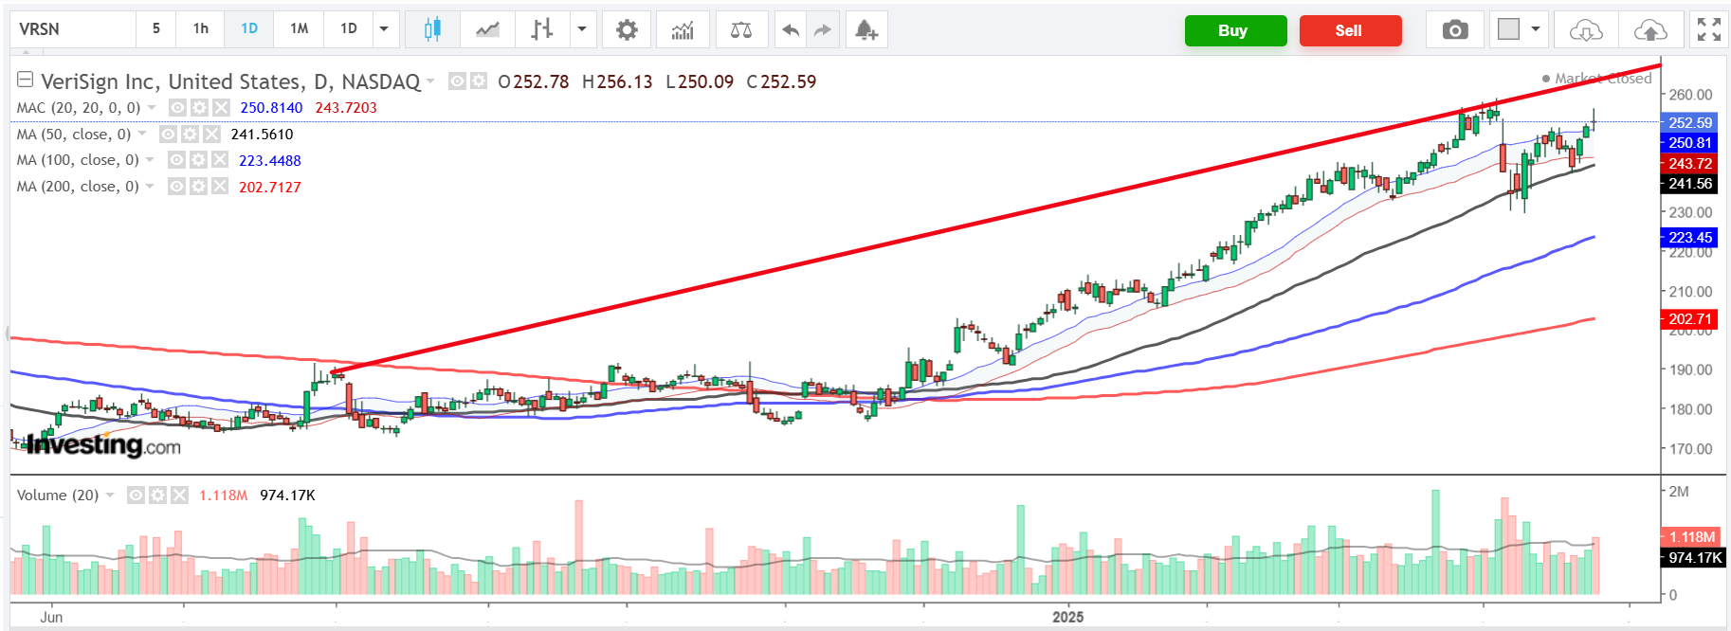Open VeriSign Inc title dropdown arrow
This screenshot has width=1731, height=631.
click(x=430, y=81)
